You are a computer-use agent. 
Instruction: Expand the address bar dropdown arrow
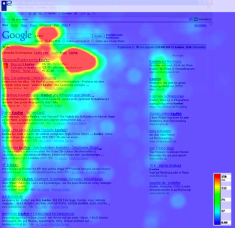pyautogui.click(x=190, y=19)
